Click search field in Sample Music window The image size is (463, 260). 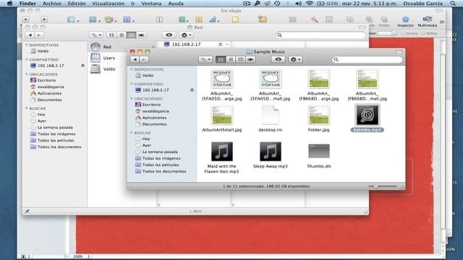click(x=368, y=59)
